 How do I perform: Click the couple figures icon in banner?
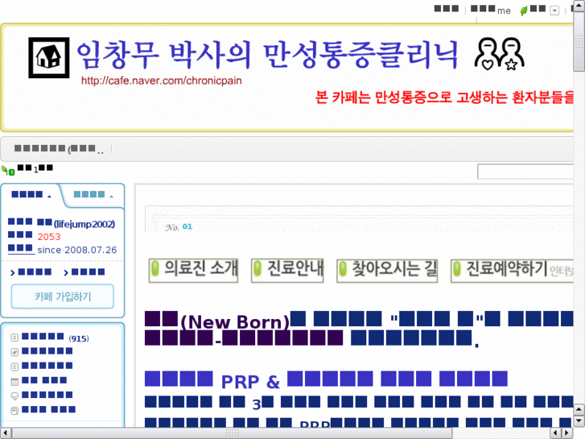(x=499, y=54)
